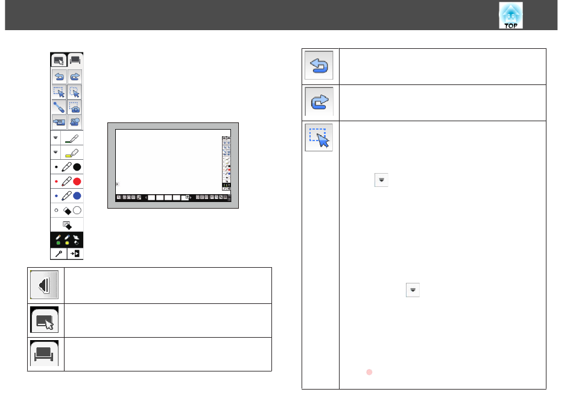Switch to mouse-pointer mode tab in toolbar
Image resolution: width=573 pixels, height=398 pixels.
[59, 60]
